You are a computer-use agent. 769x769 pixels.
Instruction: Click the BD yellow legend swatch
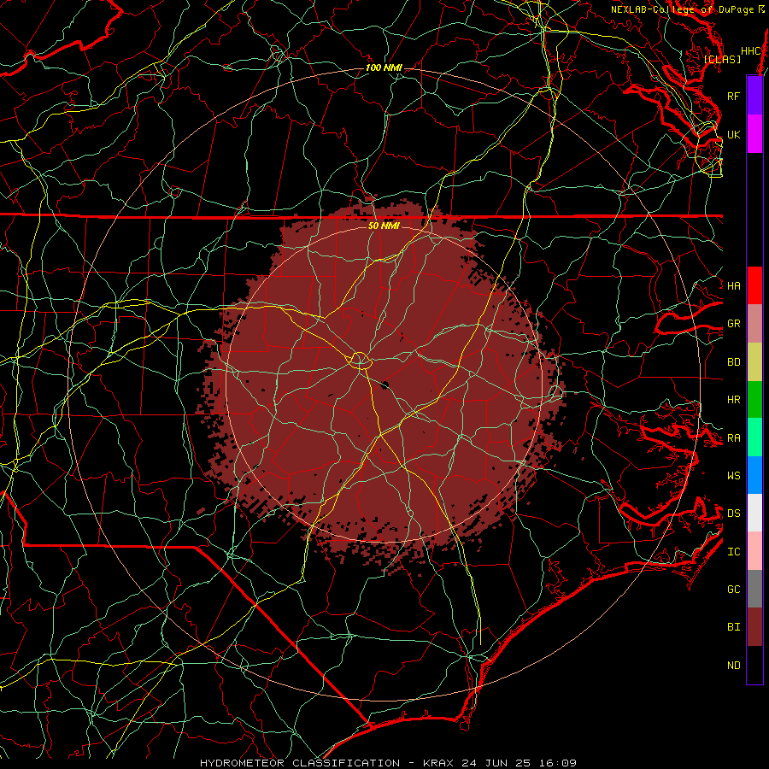[754, 362]
